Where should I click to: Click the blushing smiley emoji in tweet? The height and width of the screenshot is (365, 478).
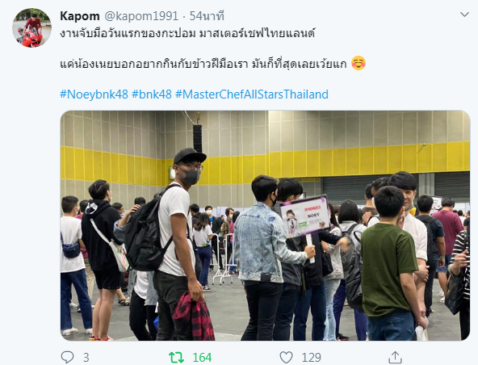point(358,64)
